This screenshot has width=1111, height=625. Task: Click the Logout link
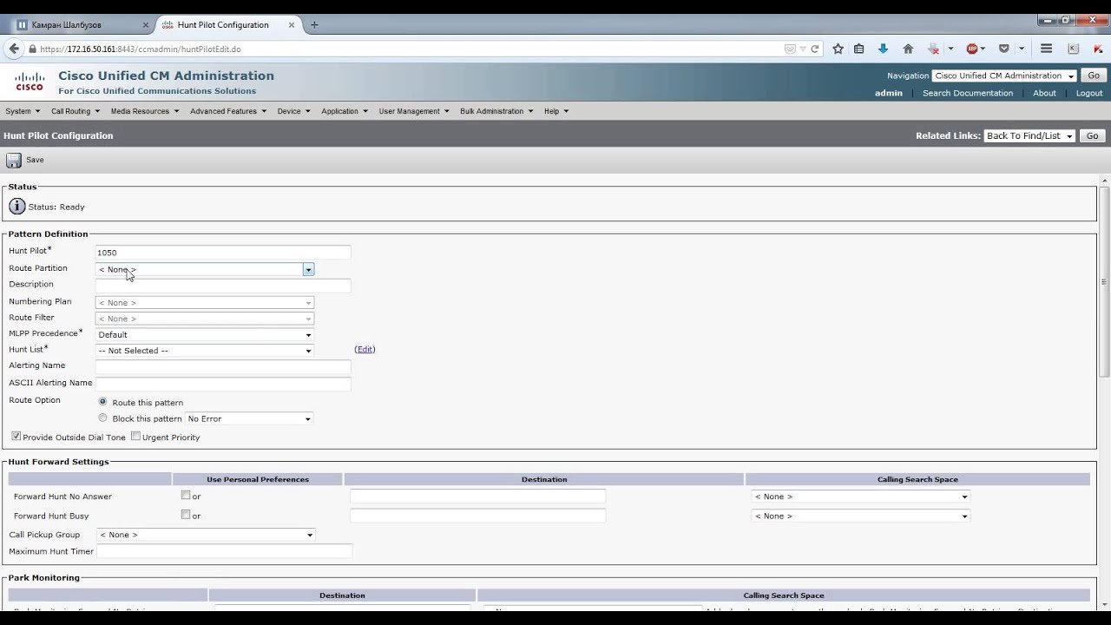pyautogui.click(x=1089, y=93)
